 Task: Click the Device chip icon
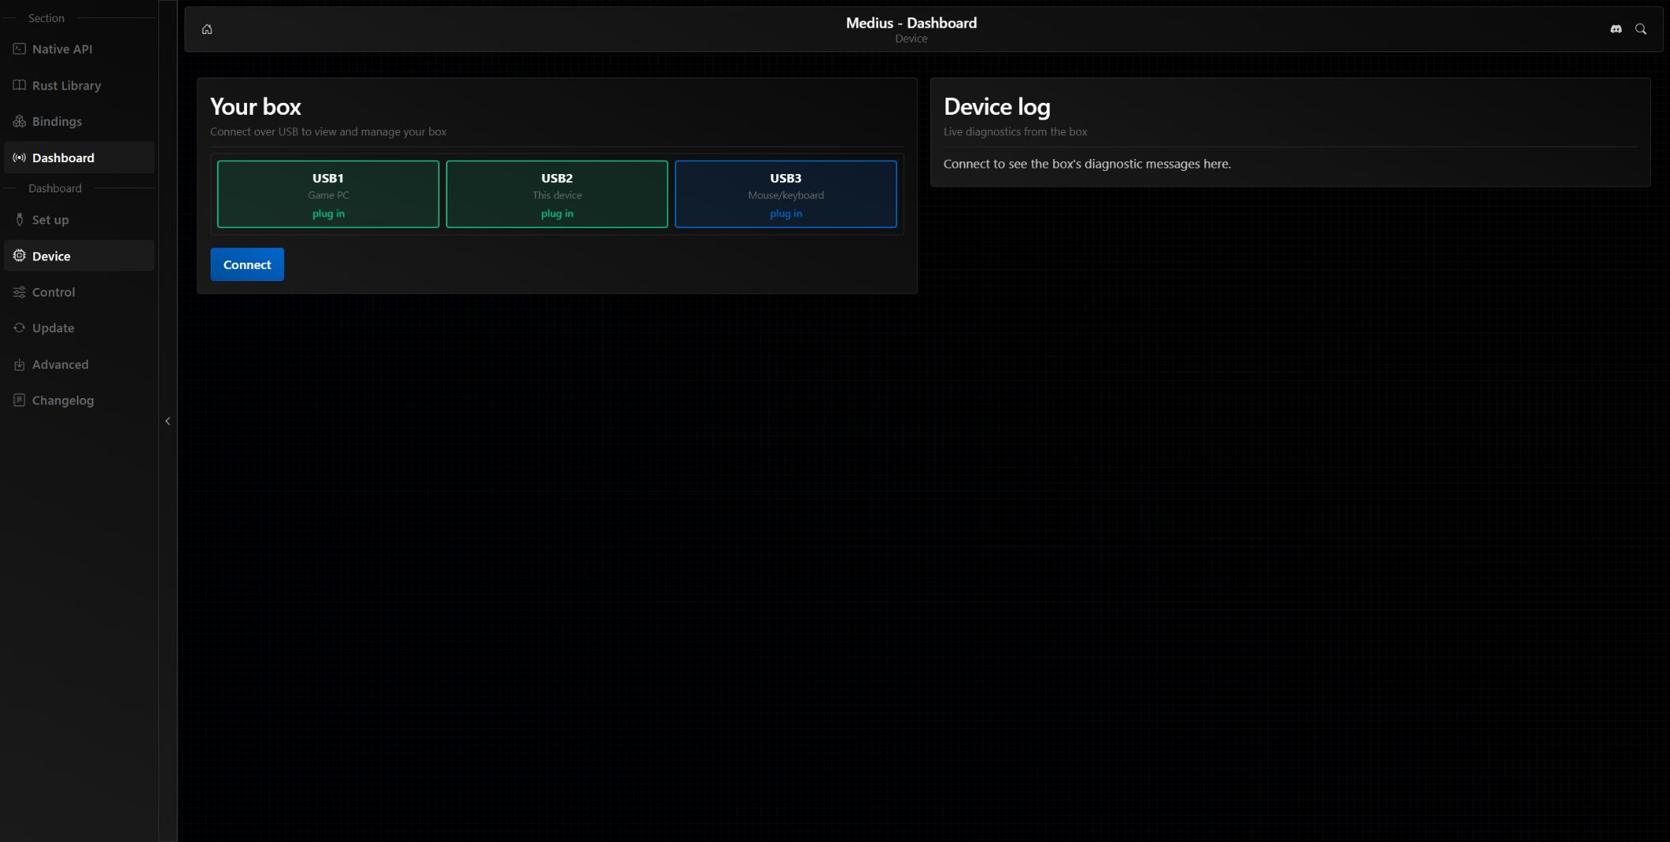(x=19, y=256)
